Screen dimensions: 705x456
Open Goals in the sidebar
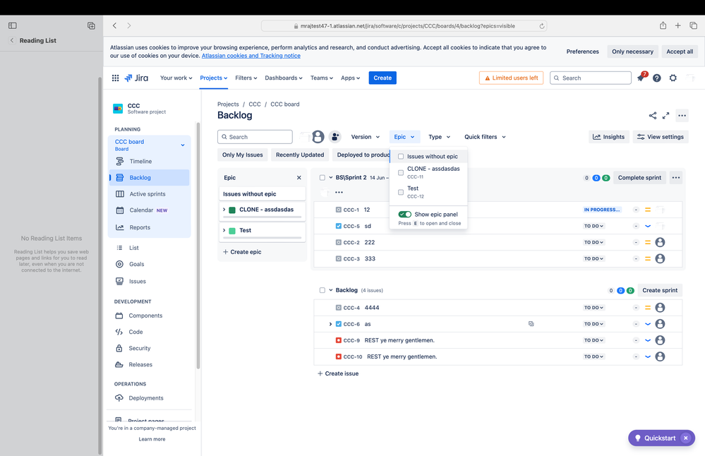click(x=136, y=264)
